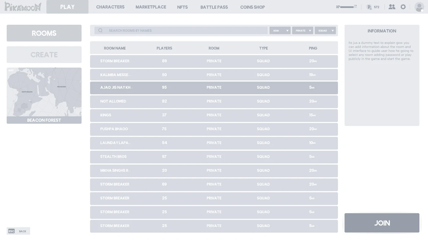Switch to the PLAY tab

click(67, 7)
